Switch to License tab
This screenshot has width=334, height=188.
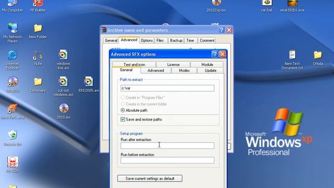click(173, 64)
